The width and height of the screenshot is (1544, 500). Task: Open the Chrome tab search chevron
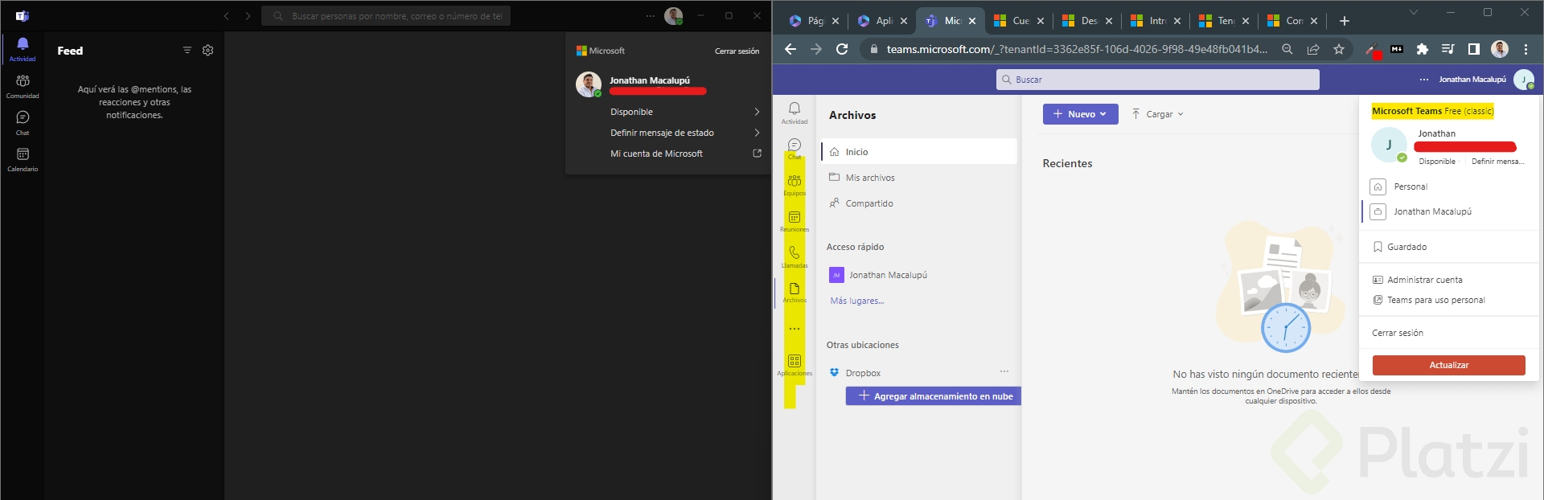point(1414,12)
